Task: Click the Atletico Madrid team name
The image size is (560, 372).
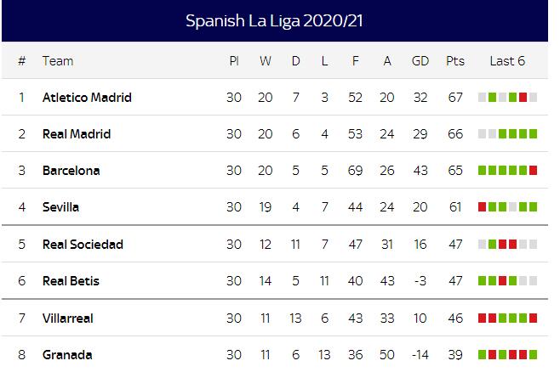Action: coord(87,98)
